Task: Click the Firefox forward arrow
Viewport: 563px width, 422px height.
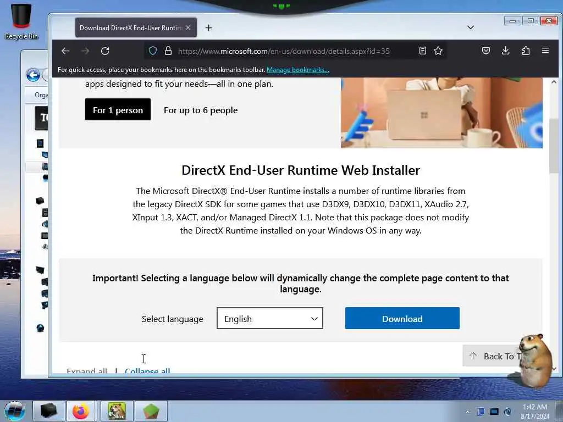Action: [x=85, y=51]
